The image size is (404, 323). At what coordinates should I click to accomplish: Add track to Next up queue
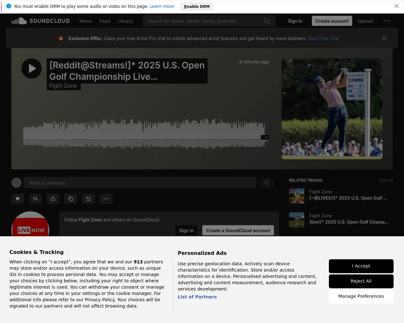[88, 199]
